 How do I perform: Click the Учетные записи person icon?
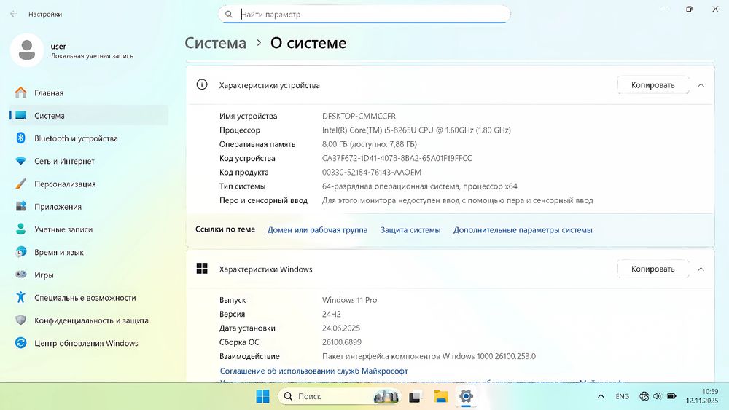tap(21, 229)
